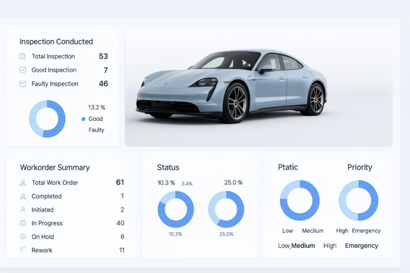Click the Rework list icon
Screen dimensions: 410x273
[x=23, y=250]
